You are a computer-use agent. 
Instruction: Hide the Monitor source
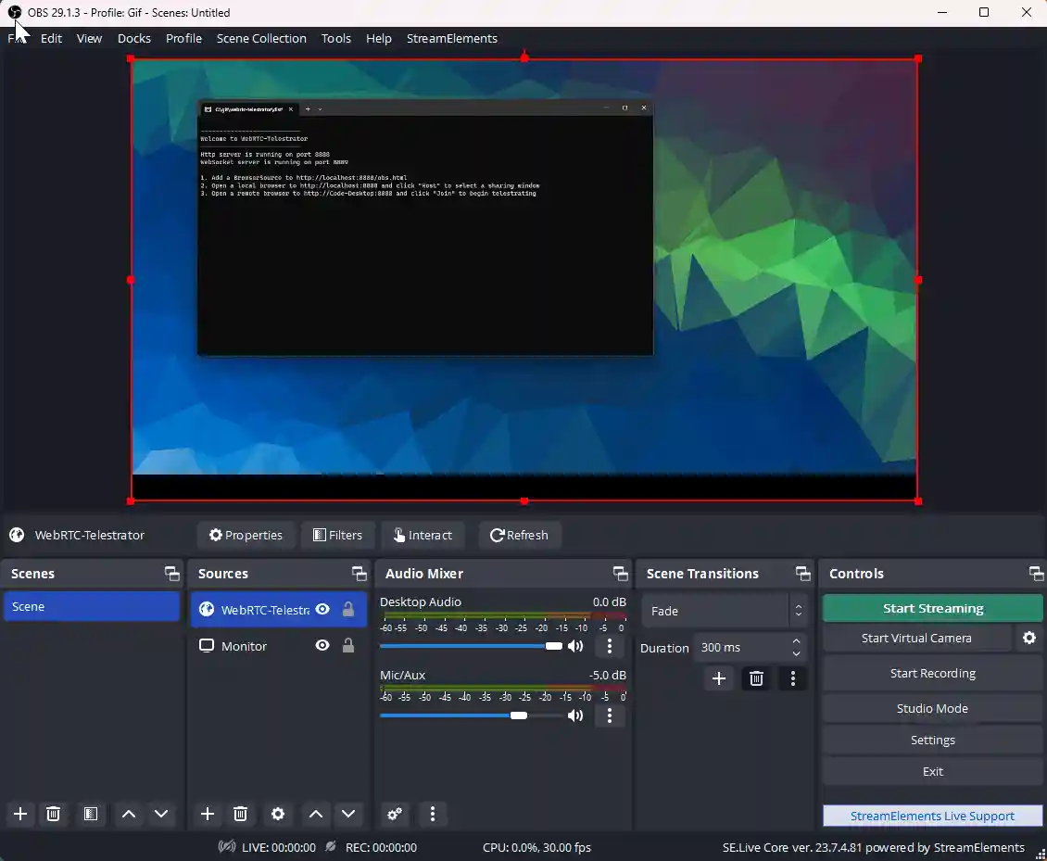click(322, 646)
